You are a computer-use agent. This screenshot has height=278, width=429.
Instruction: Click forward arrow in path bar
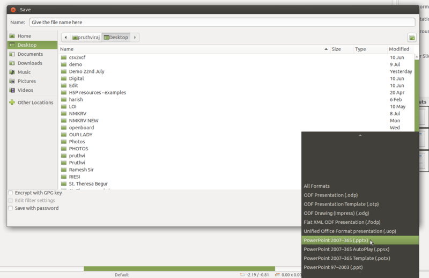click(135, 37)
